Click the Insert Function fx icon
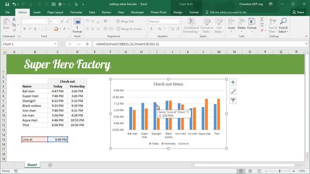The width and height of the screenshot is (310, 174). pos(87,44)
